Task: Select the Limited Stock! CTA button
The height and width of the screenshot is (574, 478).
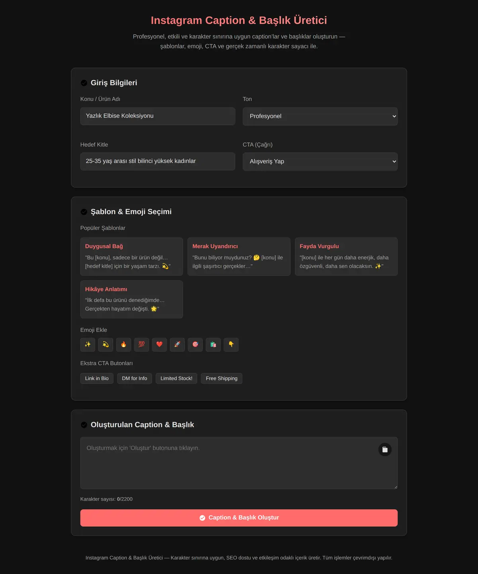Action: point(176,378)
